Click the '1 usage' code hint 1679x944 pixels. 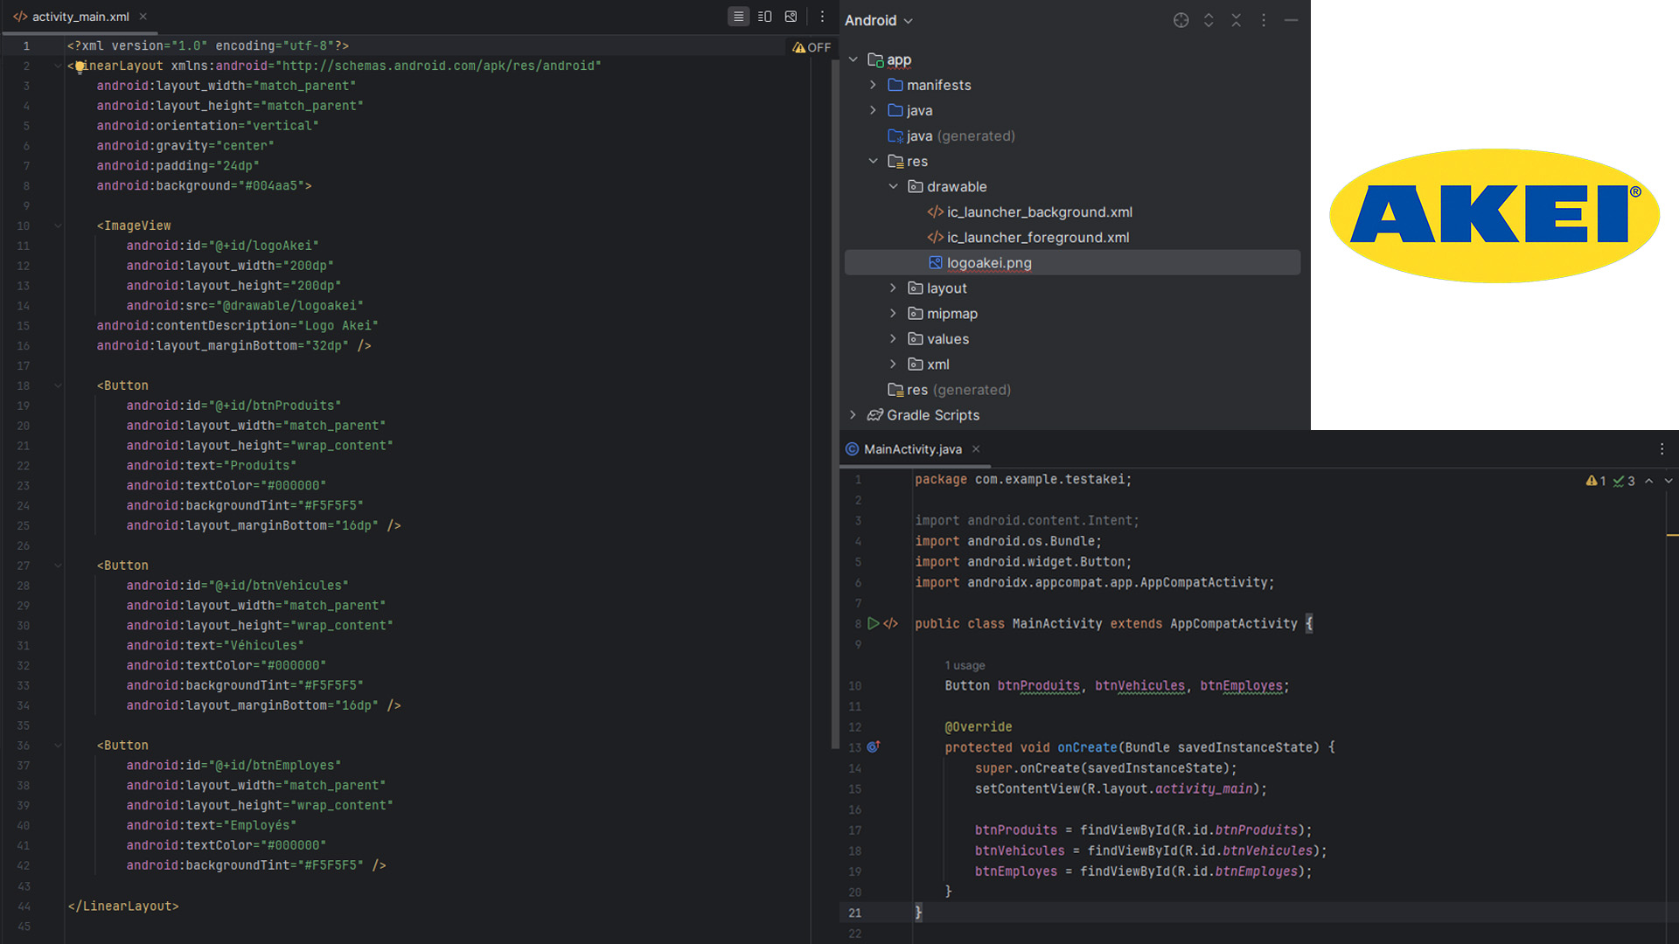tap(965, 666)
